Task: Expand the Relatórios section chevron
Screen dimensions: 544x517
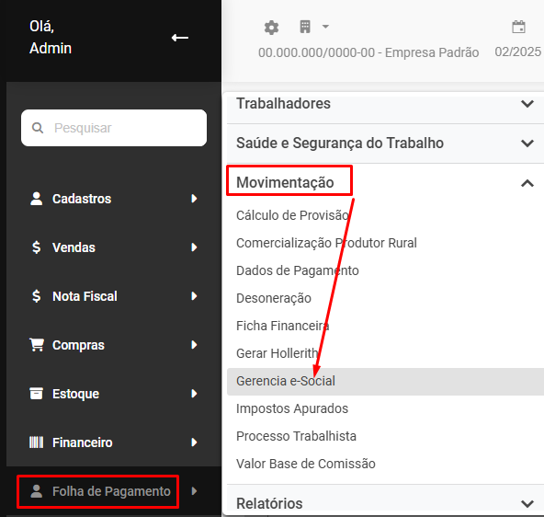Action: 527,503
